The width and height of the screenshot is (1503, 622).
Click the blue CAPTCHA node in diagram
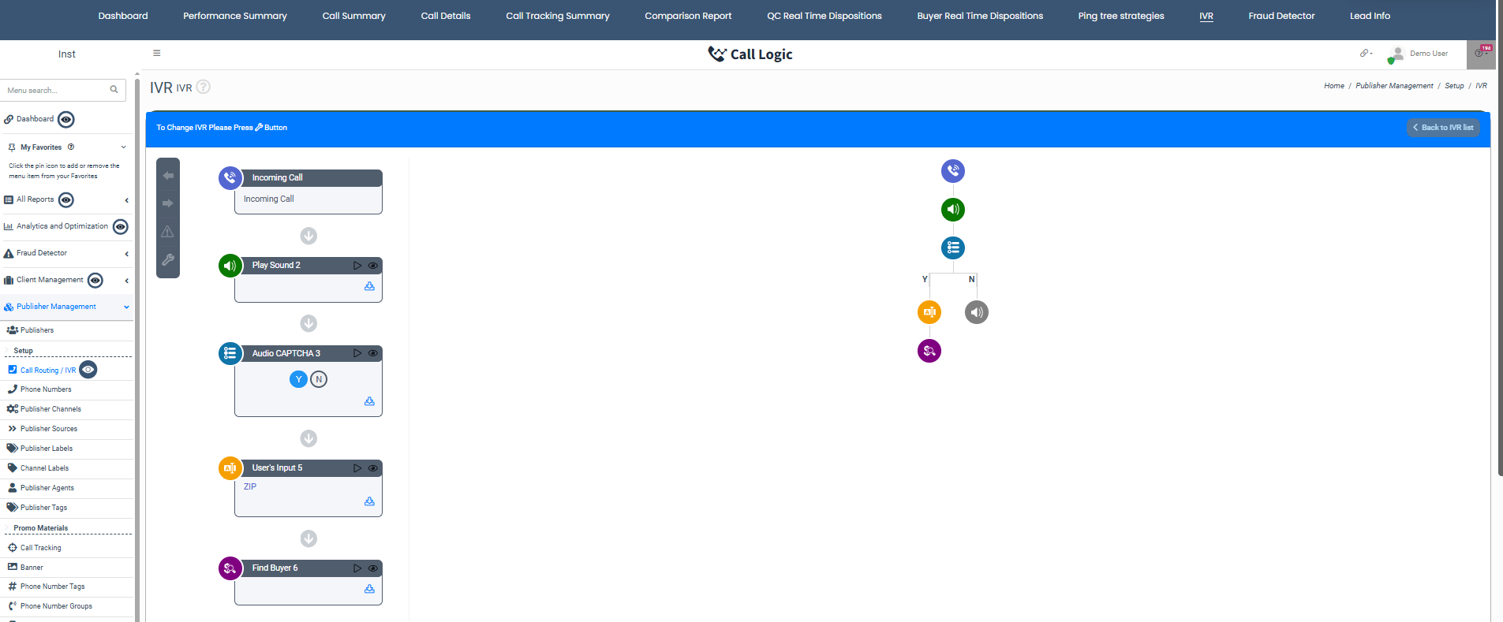click(x=953, y=248)
